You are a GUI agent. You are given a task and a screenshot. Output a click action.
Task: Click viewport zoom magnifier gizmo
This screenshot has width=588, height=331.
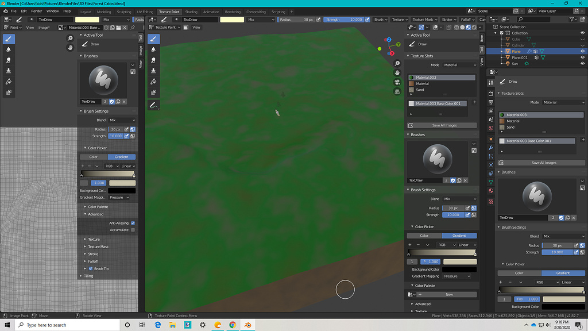(397, 63)
